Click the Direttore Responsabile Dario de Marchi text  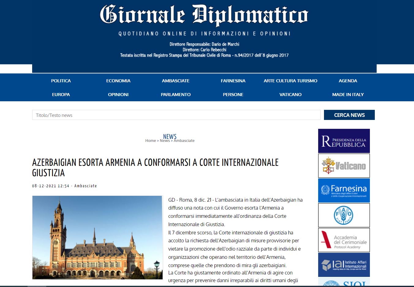click(205, 44)
